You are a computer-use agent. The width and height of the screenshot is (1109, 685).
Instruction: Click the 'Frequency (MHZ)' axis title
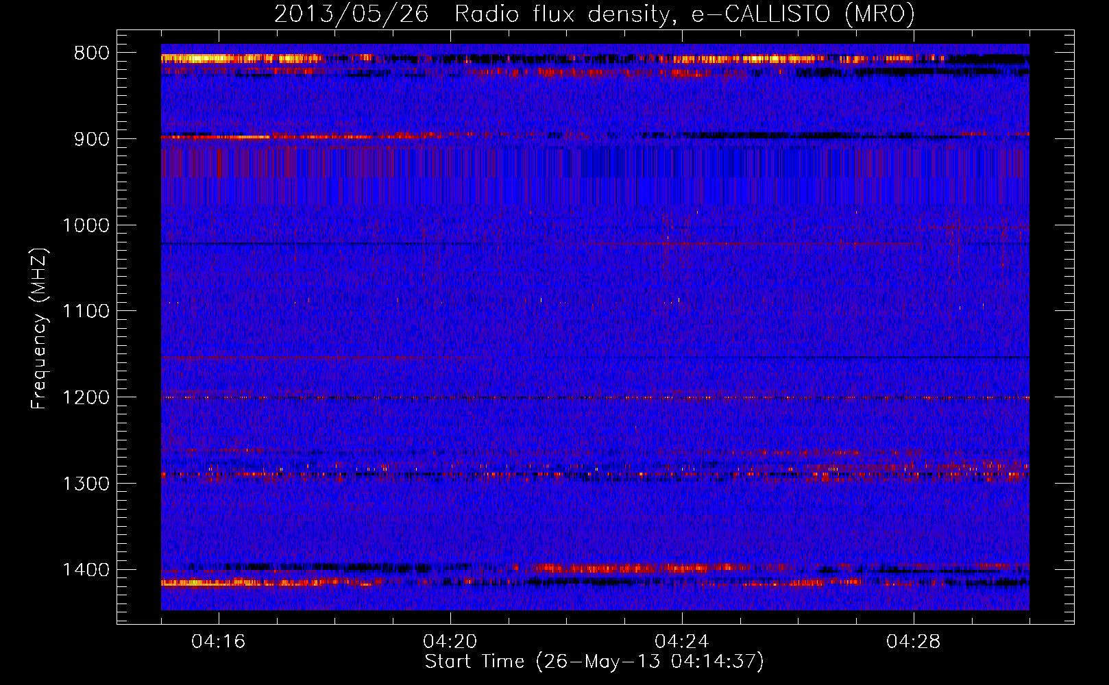click(40, 329)
